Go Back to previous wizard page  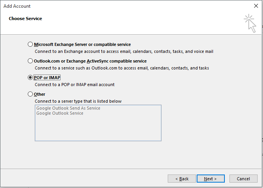182,179
